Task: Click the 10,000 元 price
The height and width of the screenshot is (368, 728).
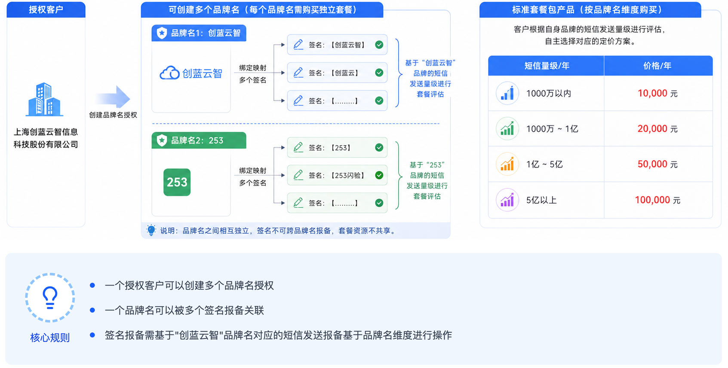Action: 657,93
